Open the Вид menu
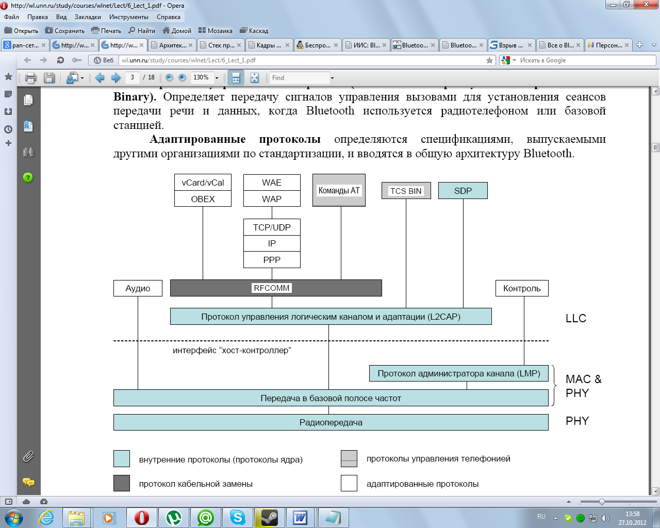This screenshot has height=528, width=660. (61, 17)
